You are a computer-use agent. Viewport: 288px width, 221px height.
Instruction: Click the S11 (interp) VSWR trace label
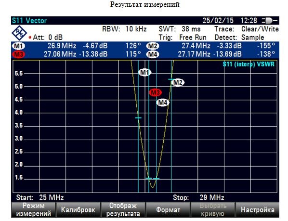pos(249,64)
